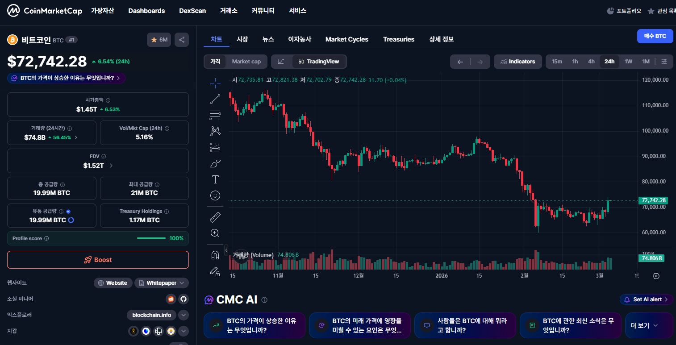Switch to the Treasuries tab
The image size is (676, 345).
[x=399, y=39]
